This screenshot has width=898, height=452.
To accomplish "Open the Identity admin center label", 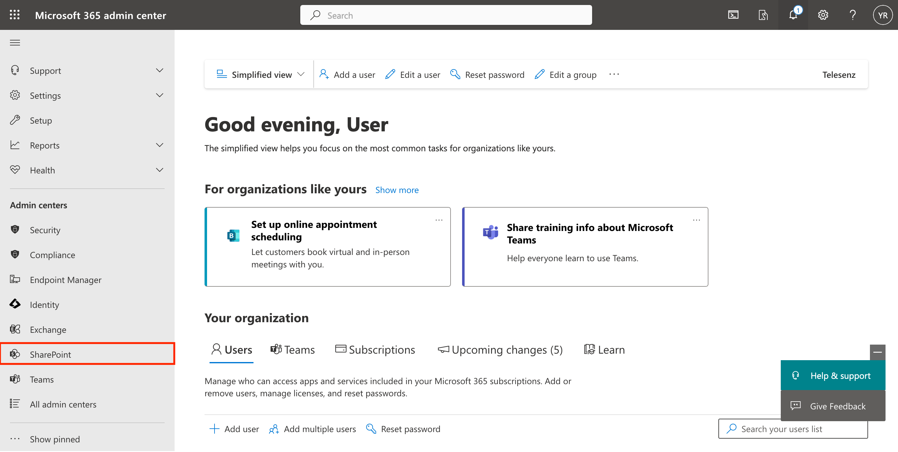I will click(44, 304).
